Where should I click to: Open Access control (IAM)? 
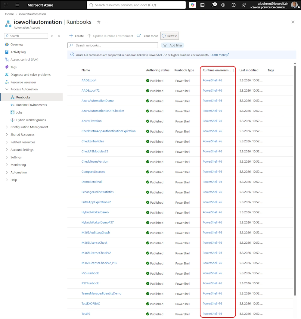click(24, 59)
